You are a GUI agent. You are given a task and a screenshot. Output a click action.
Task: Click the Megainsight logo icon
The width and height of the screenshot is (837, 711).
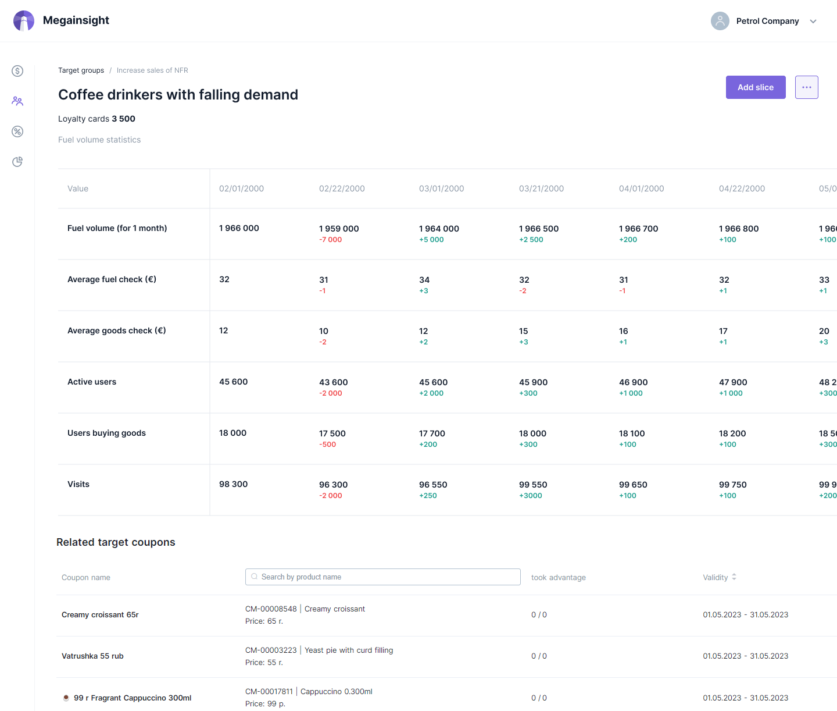(x=24, y=21)
